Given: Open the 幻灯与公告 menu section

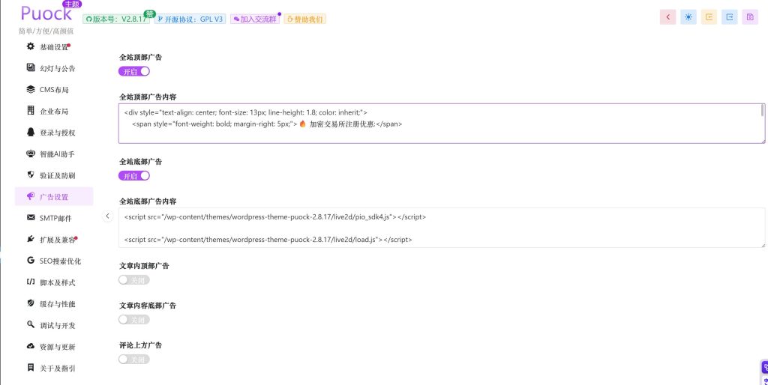Looking at the screenshot, I should pyautogui.click(x=54, y=68).
